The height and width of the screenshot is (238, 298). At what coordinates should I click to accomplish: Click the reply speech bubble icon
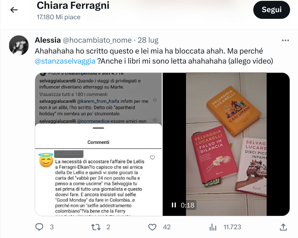pyautogui.click(x=39, y=227)
